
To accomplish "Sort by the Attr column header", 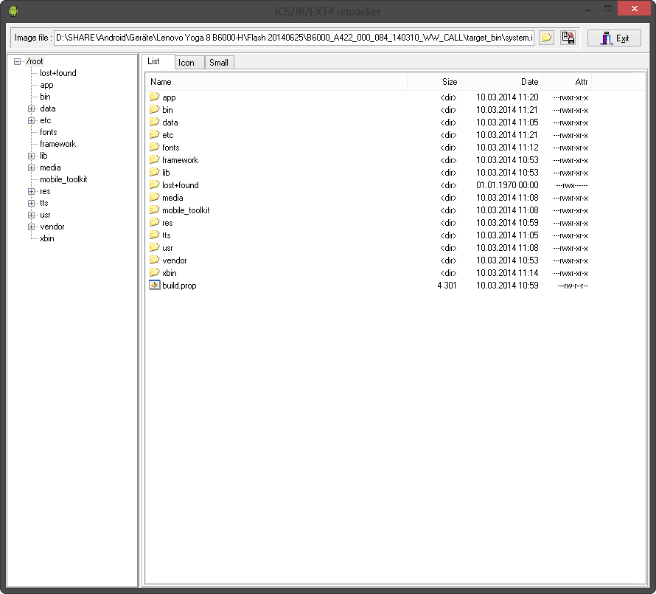I will [x=567, y=82].
